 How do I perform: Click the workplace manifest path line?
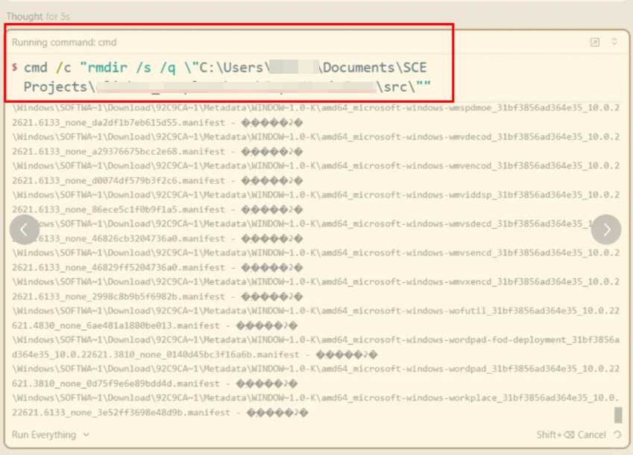pos(315,398)
